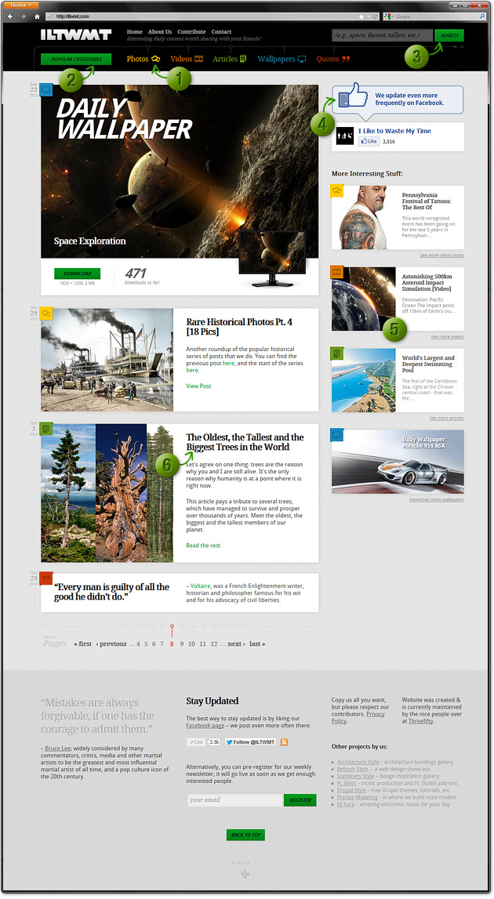Open the Voltaire link
The image size is (494, 899).
coord(200,586)
